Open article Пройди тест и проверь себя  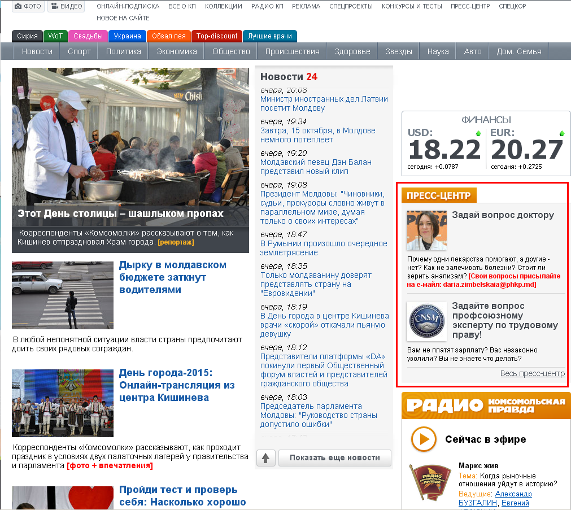pos(182,496)
